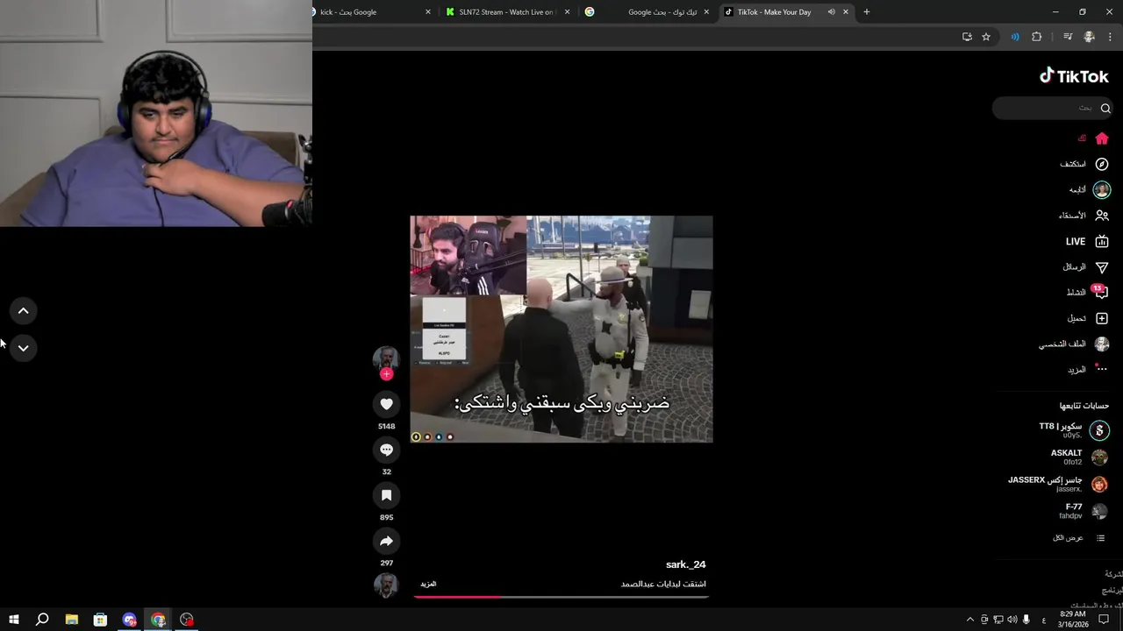Image resolution: width=1123 pixels, height=631 pixels.
Task: Open Windows taskbar search
Action: pos(42,620)
